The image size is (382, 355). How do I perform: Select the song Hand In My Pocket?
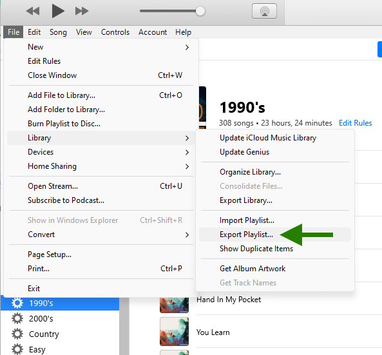229,300
